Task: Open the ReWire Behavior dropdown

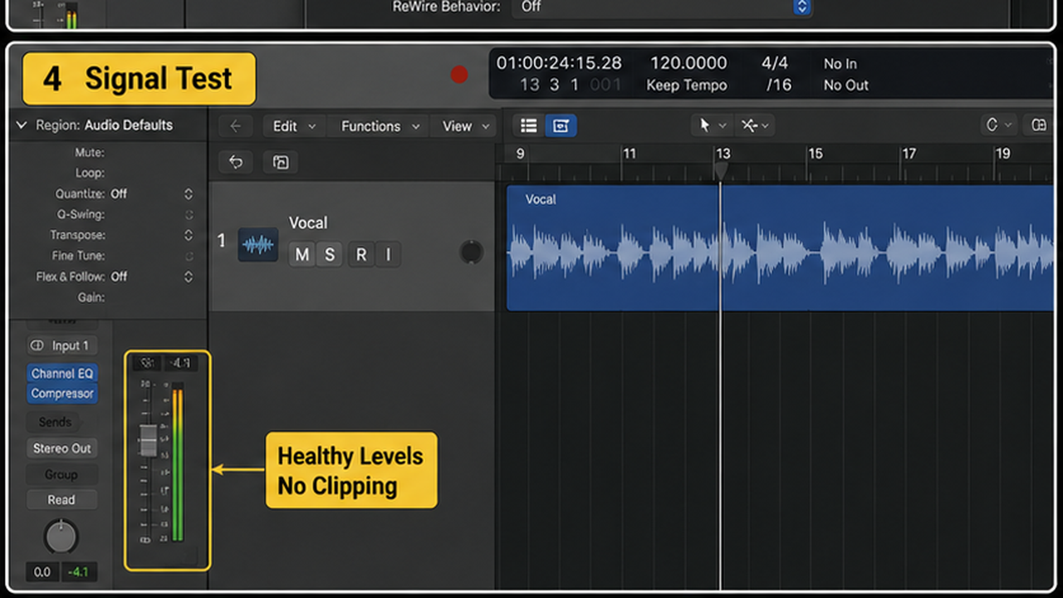Action: (661, 7)
